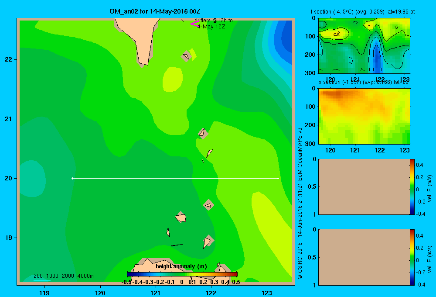The width and height of the screenshot is (436, 297).
Task: Click latitude label '21' on main map axis
Action: click(x=9, y=119)
